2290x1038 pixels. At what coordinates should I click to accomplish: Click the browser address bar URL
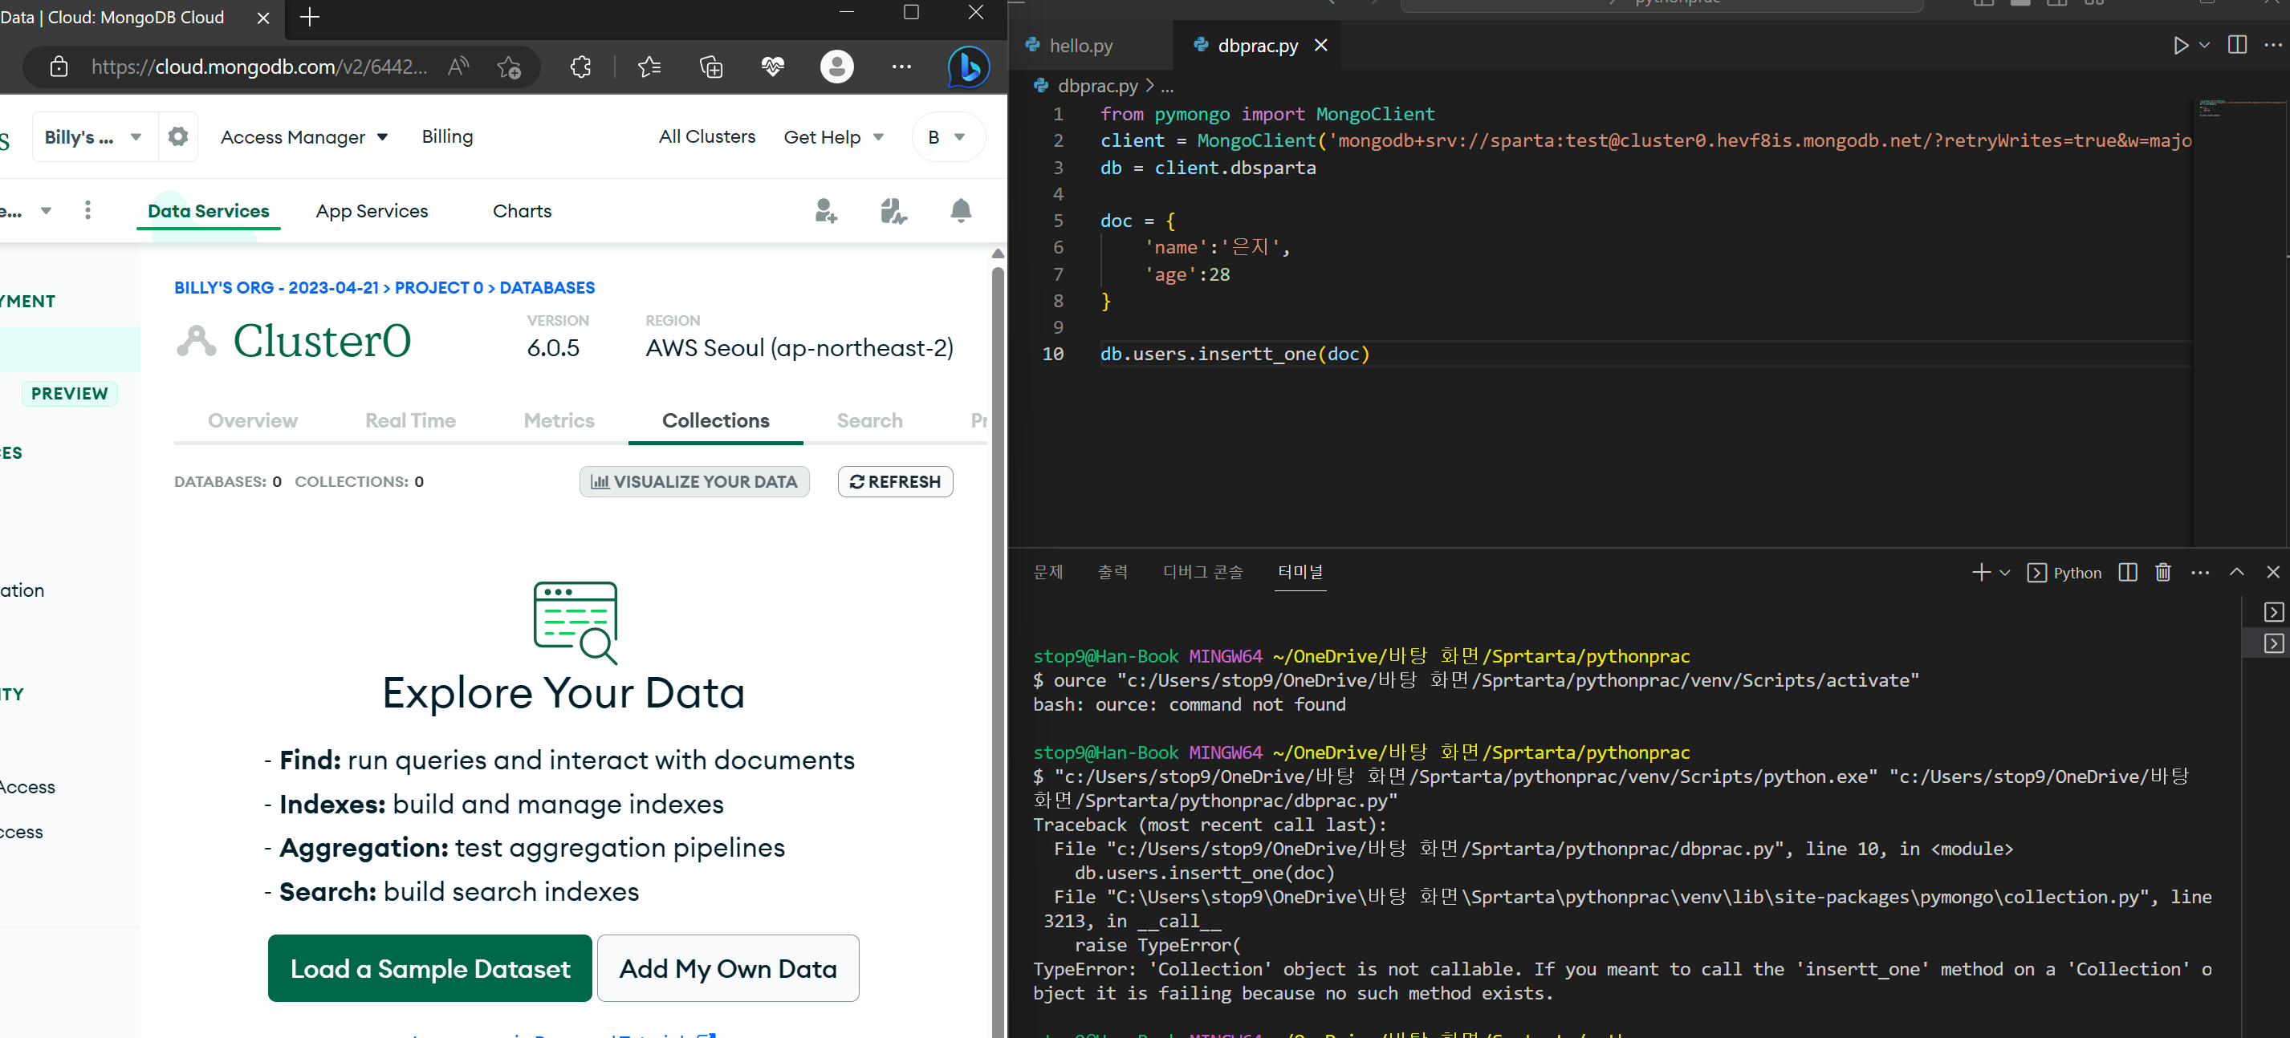tap(259, 67)
